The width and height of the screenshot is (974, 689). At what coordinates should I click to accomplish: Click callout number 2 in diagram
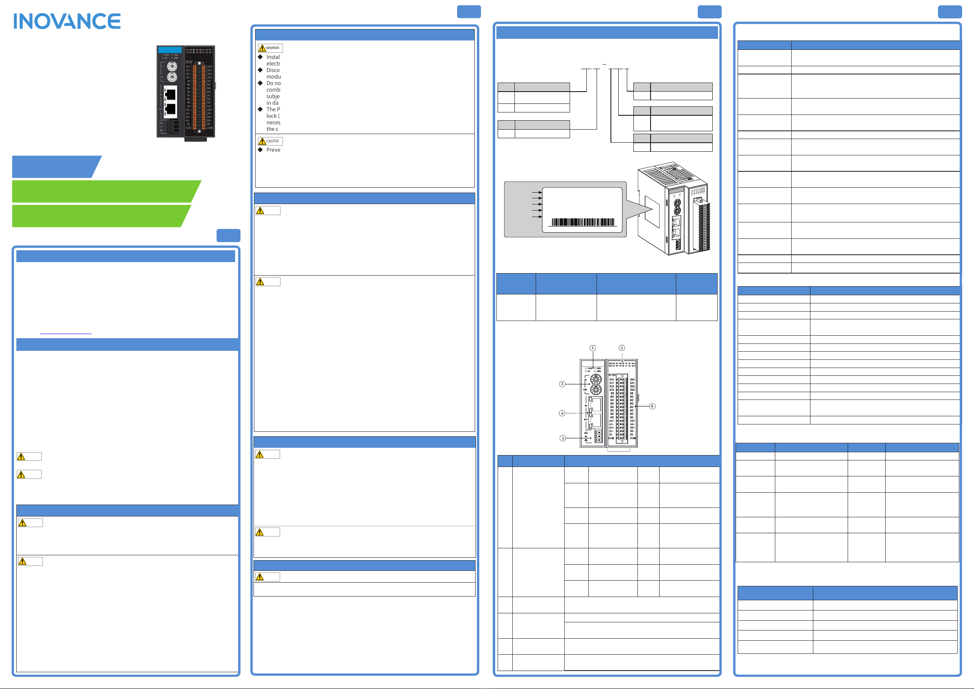click(x=622, y=348)
